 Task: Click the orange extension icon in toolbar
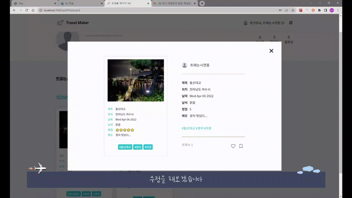[x=313, y=10]
